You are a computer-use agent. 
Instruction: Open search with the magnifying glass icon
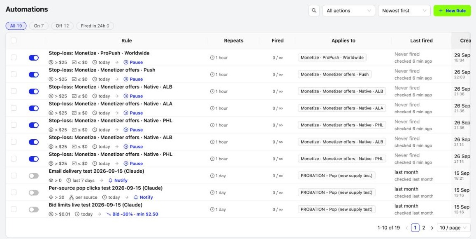[x=314, y=11]
